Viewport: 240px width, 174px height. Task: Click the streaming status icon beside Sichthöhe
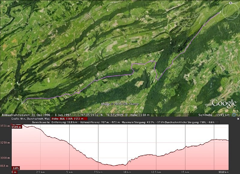[x=234, y=115]
